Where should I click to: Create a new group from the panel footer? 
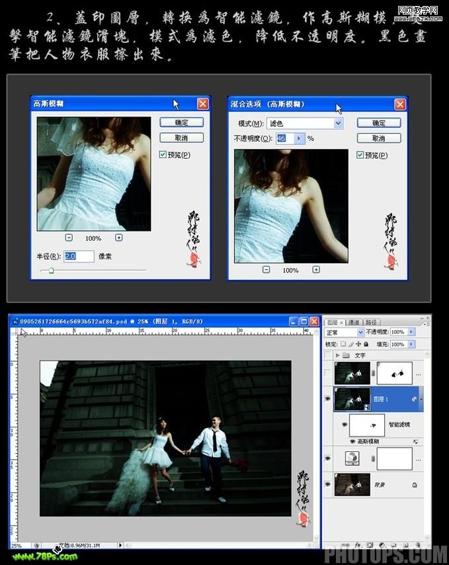tap(393, 545)
